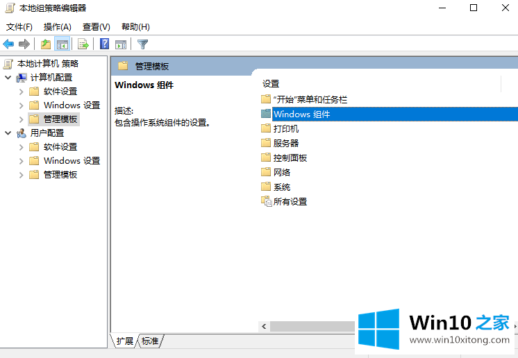
Task: Click the Export list toolbar icon
Action: tap(83, 44)
